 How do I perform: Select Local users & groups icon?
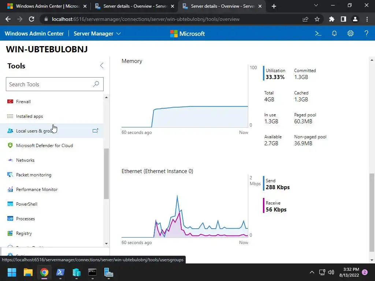tap(10, 131)
